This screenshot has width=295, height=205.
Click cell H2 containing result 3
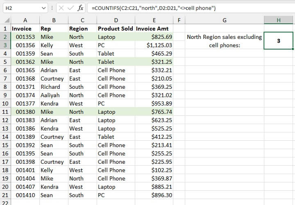[279, 41]
